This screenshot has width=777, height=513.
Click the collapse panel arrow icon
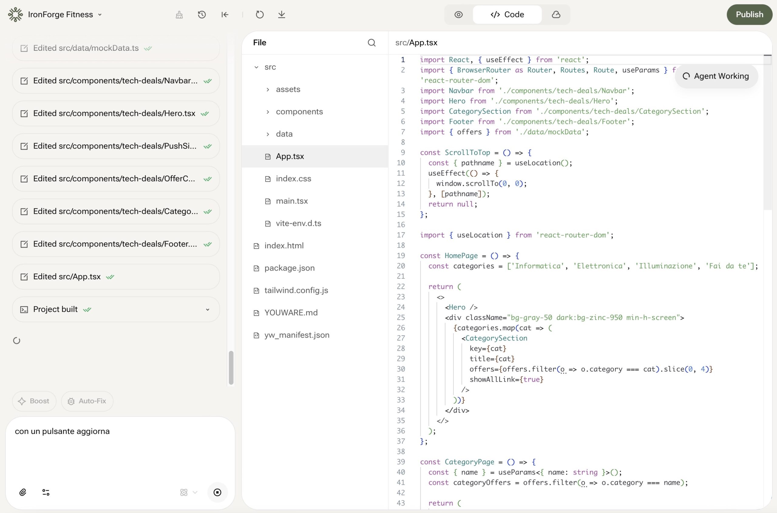tap(225, 14)
